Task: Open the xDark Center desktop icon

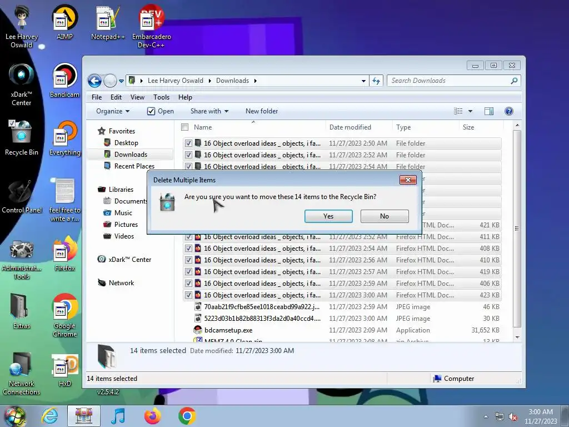Action: pyautogui.click(x=22, y=83)
